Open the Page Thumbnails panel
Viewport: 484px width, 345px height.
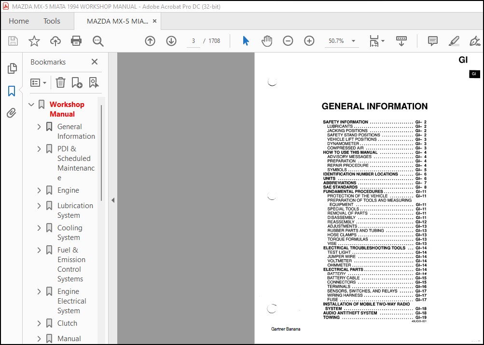[12, 68]
